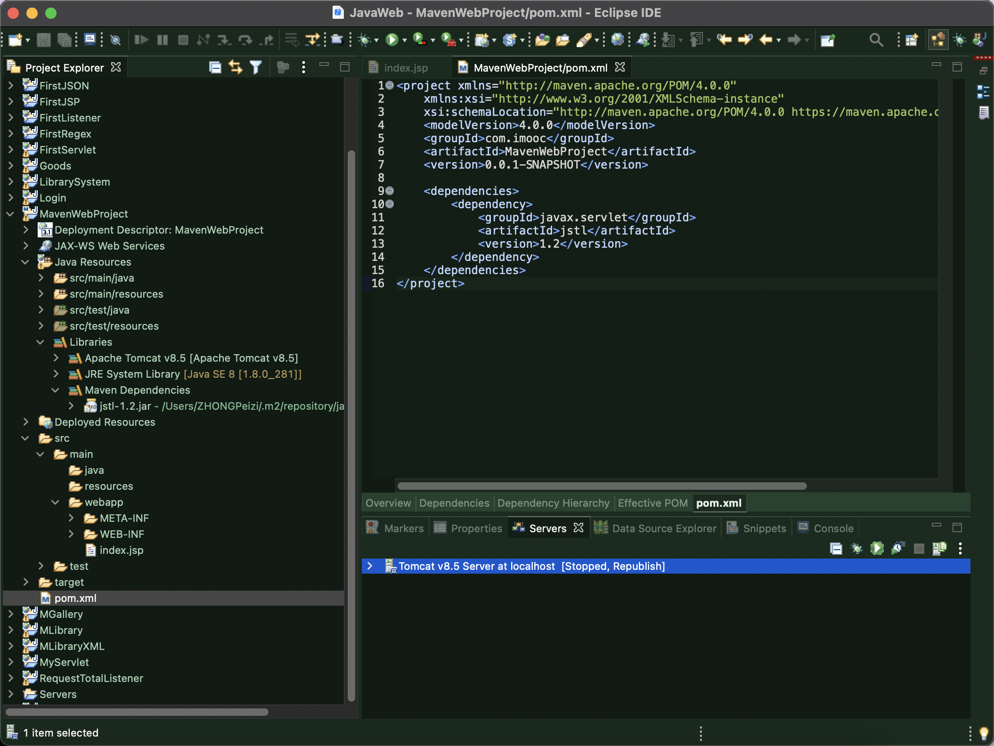This screenshot has height=746, width=994.
Task: Open the Project Explorer view menu dots
Action: click(303, 67)
